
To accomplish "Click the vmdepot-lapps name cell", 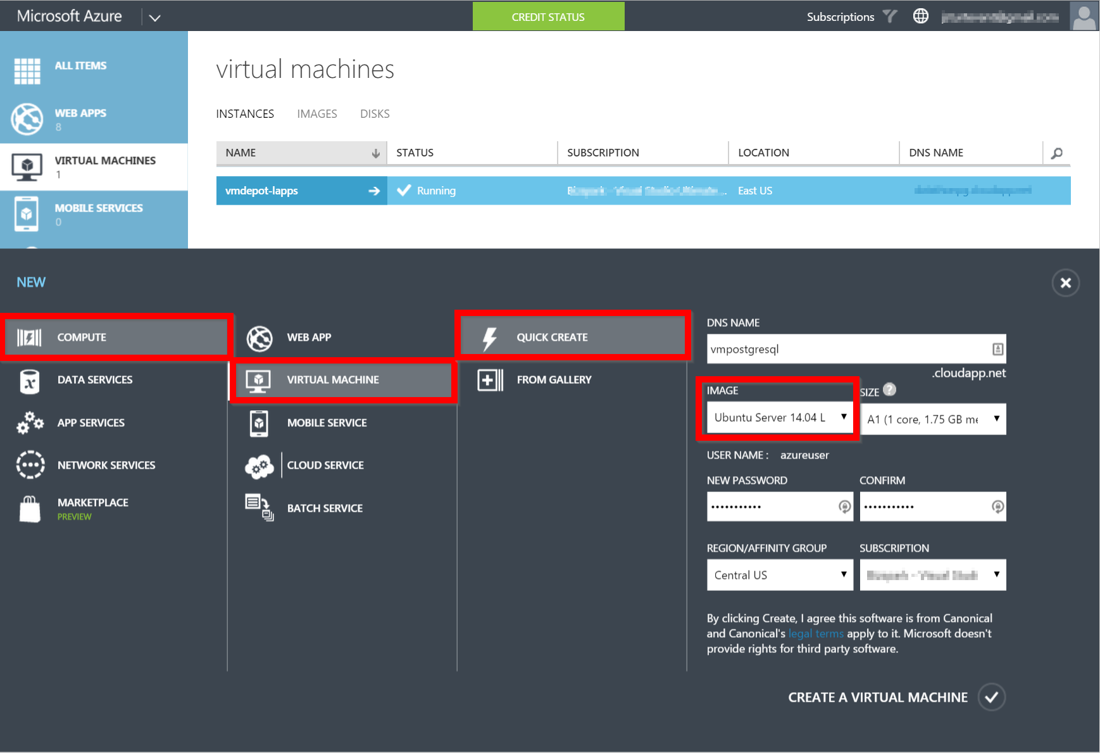I will point(301,191).
